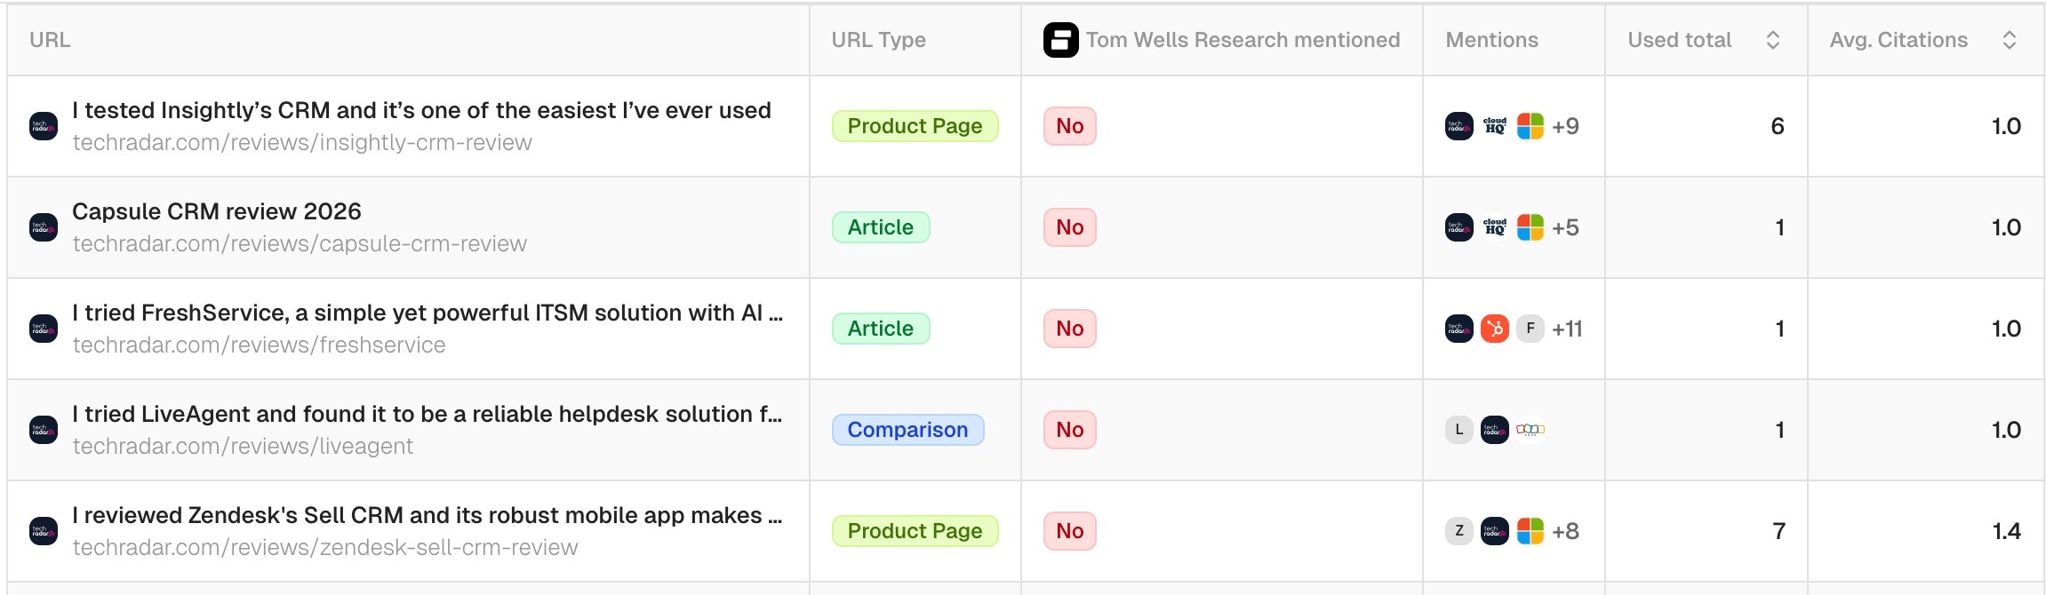The height and width of the screenshot is (595, 2046).
Task: Click the Z mention avatar in Zendesk row
Action: [x=1459, y=531]
